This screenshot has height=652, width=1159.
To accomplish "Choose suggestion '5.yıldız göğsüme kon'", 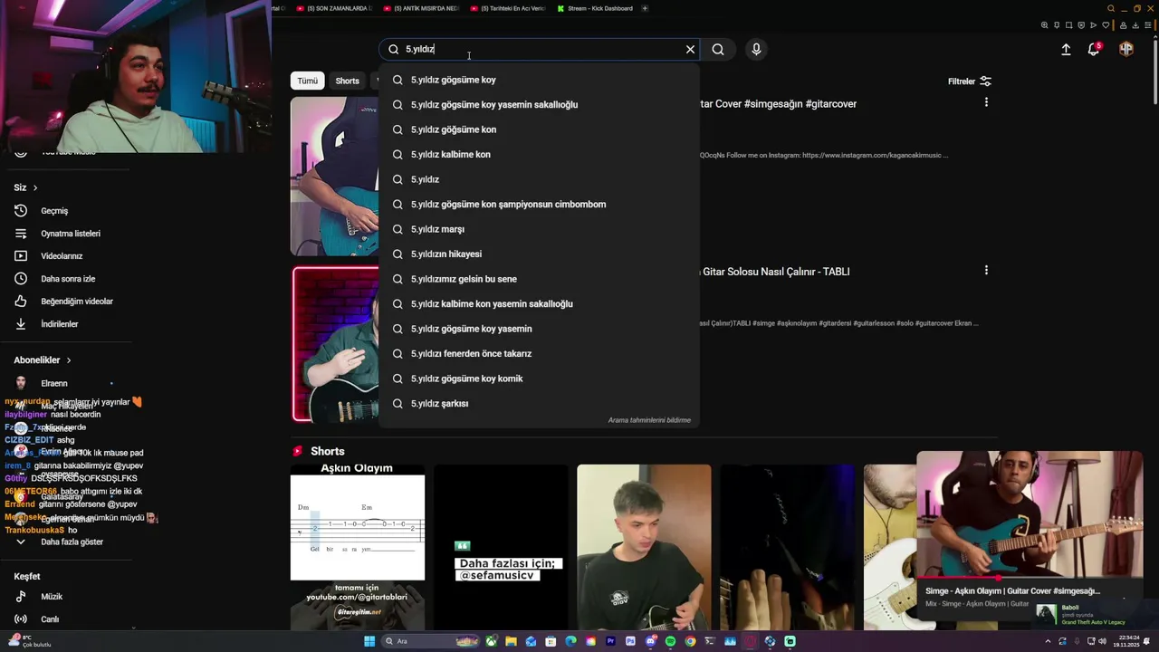I will click(539, 129).
